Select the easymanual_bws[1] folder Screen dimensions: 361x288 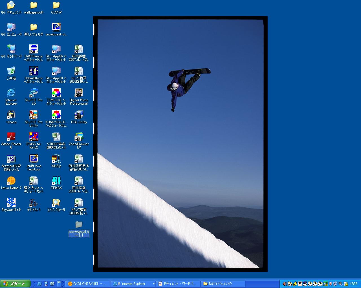pos(79,228)
